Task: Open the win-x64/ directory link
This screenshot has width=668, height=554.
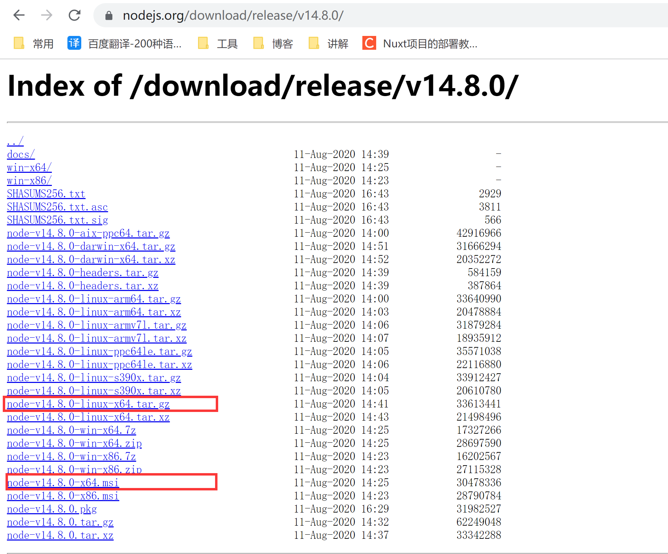Action: tap(29, 168)
